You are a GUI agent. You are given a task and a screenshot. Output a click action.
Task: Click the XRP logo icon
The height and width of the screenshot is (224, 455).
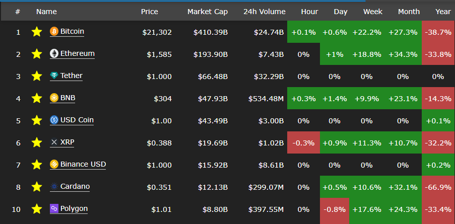click(x=54, y=142)
